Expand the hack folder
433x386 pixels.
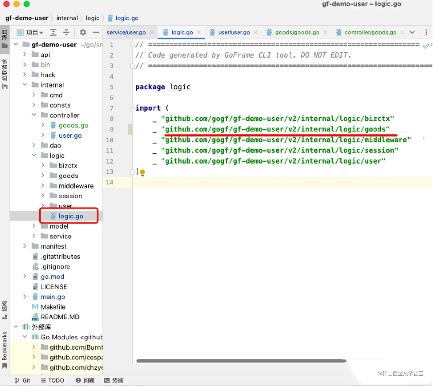tap(25, 75)
